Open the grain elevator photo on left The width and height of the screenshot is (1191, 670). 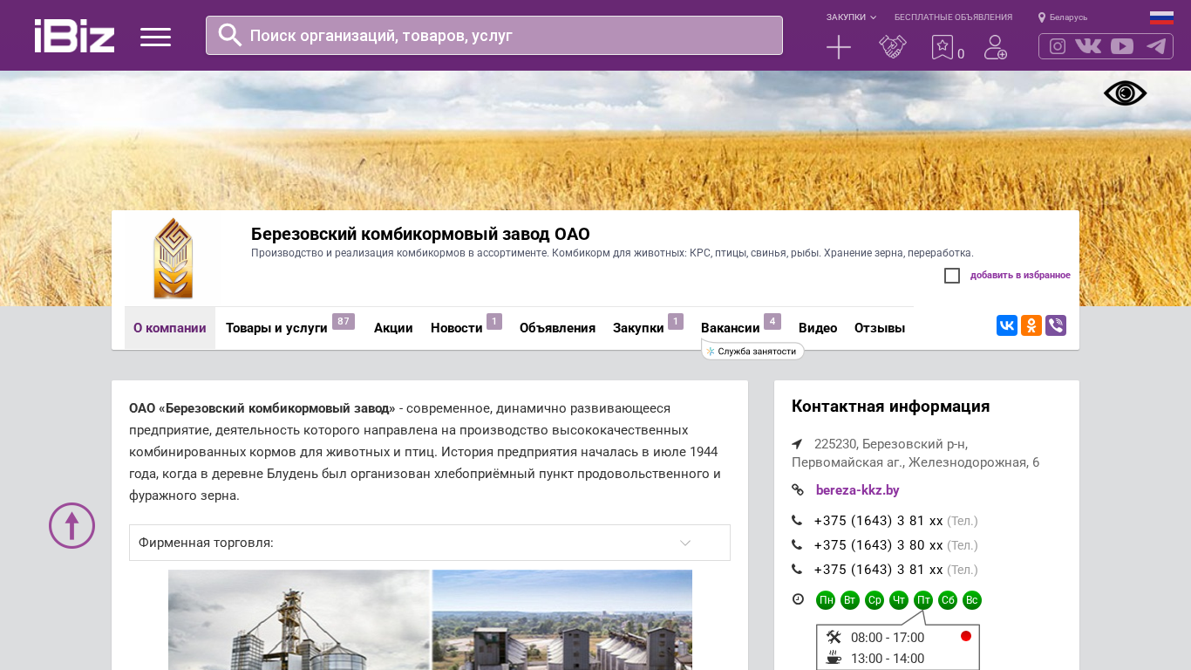299,620
